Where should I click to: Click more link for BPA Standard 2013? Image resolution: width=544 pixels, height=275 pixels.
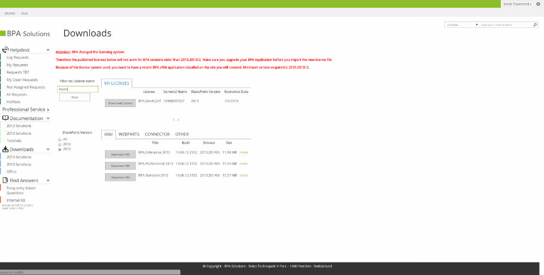pos(244,175)
